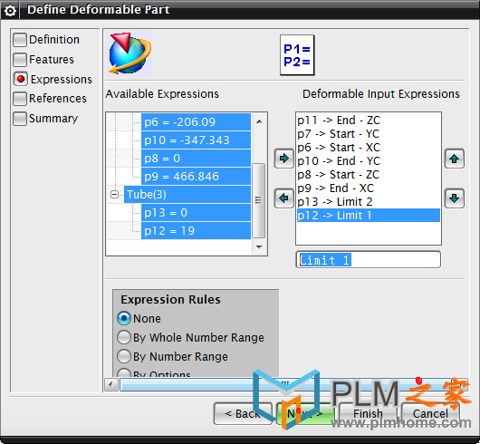Choose the None expression rule
Image resolution: width=480 pixels, height=444 pixels.
[x=139, y=318]
